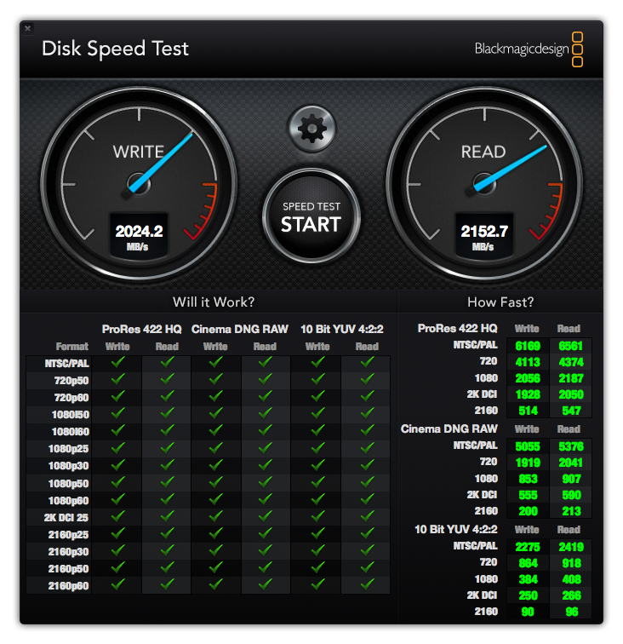Image resolution: width=623 pixels, height=644 pixels.
Task: Open settings via the gear icon
Action: coord(311,129)
